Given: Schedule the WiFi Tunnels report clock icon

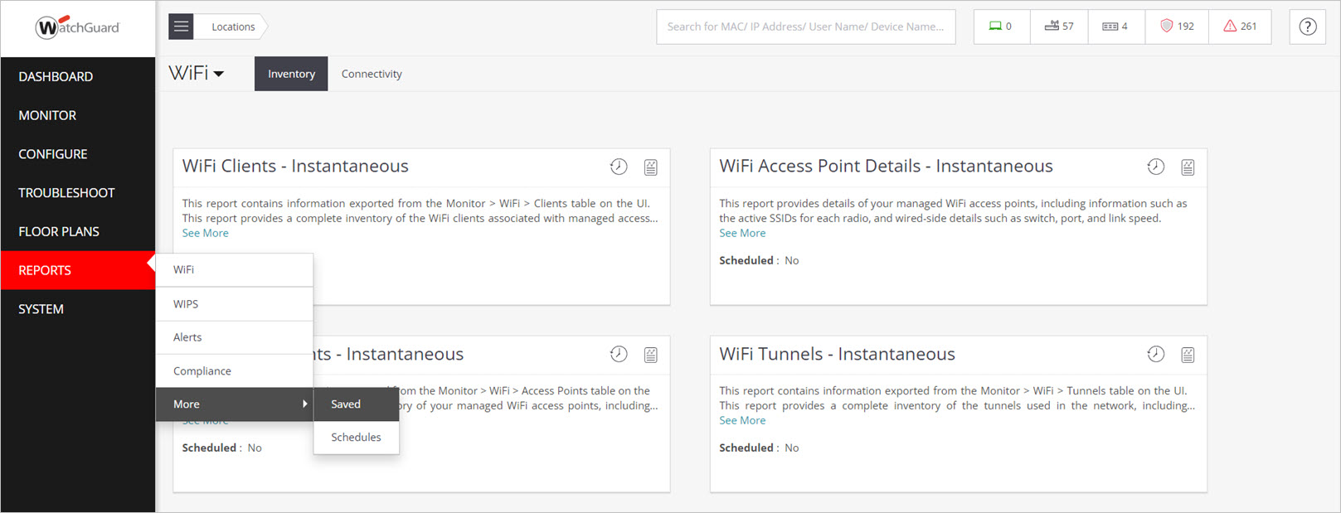Looking at the screenshot, I should click(x=1155, y=355).
